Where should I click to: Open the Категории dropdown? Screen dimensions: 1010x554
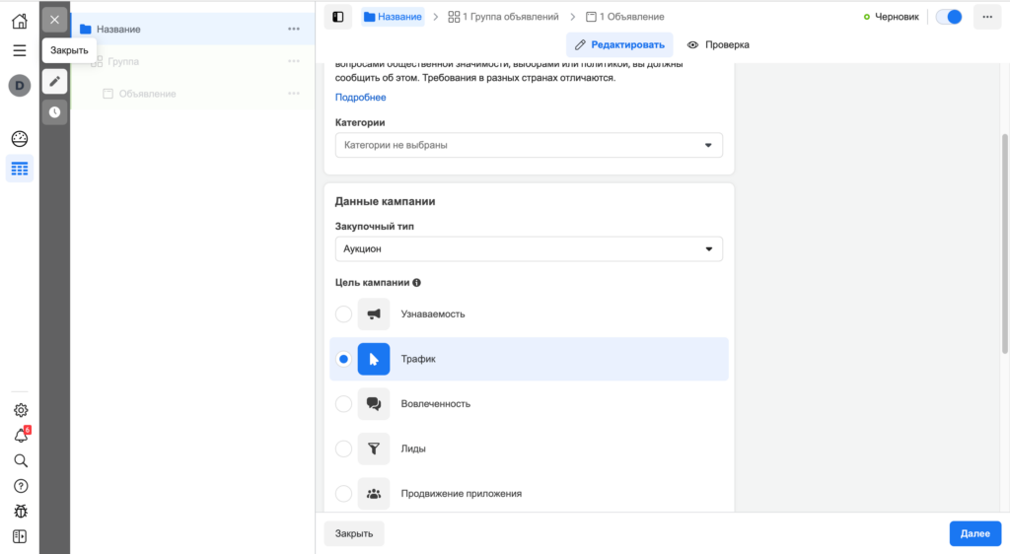(x=529, y=145)
